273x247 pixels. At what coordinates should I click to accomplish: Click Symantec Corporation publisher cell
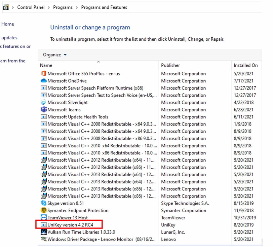coord(184,210)
